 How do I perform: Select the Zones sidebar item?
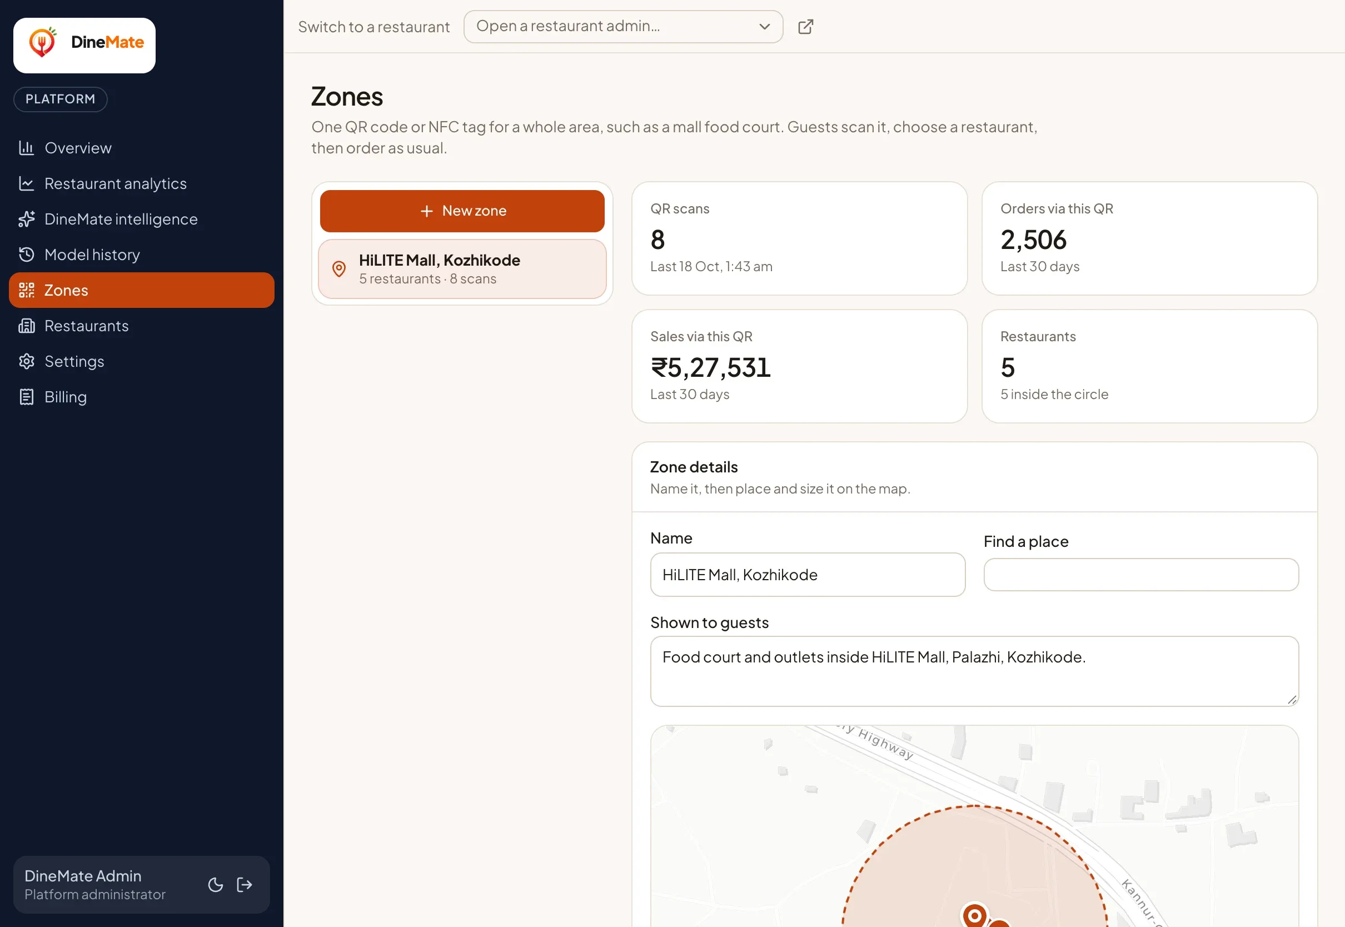tap(142, 291)
